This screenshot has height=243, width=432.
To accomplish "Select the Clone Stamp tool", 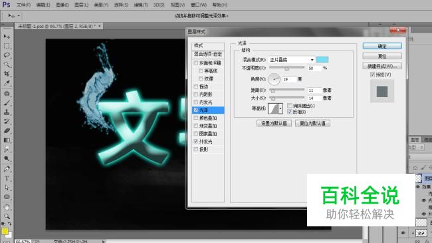I will (7, 113).
